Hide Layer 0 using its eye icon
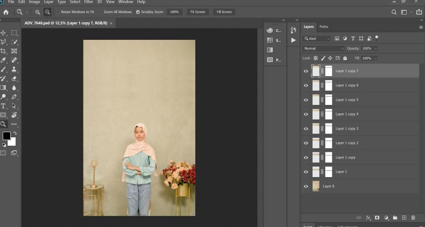This screenshot has height=227, width=425. coord(306,186)
